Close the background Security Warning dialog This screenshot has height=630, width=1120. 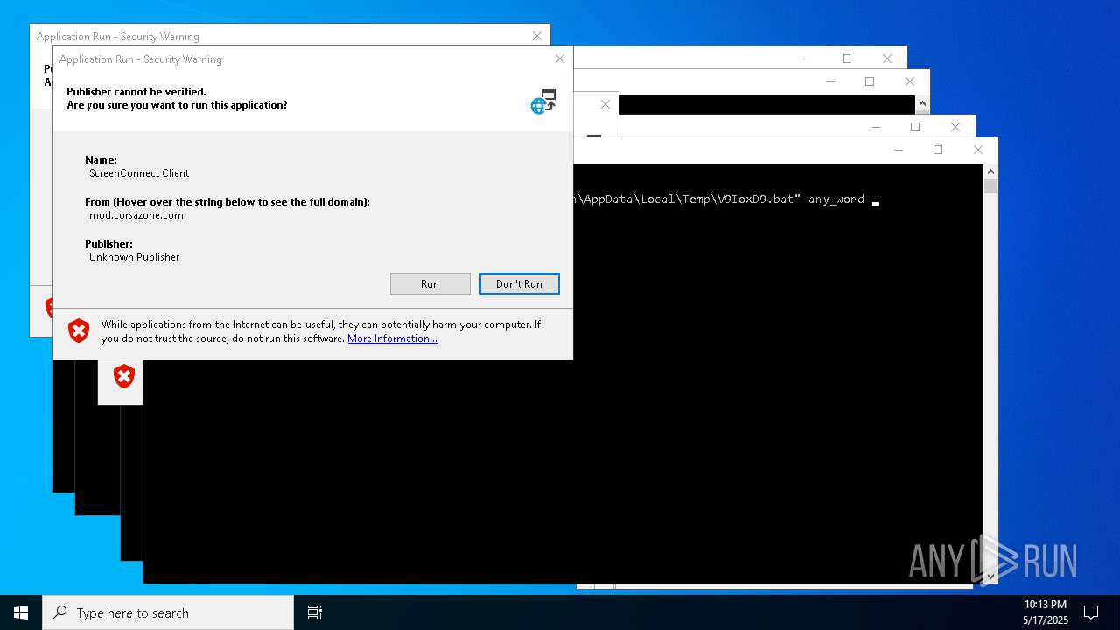pos(537,36)
